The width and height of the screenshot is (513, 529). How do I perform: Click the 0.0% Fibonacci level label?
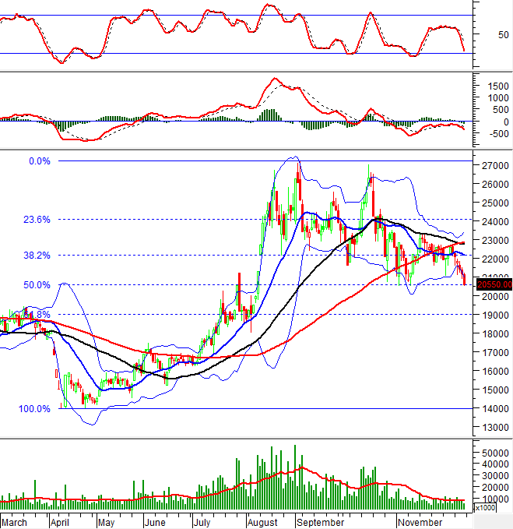point(39,161)
